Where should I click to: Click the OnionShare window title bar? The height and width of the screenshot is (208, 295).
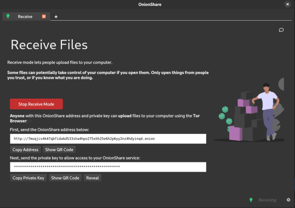coord(147,4)
